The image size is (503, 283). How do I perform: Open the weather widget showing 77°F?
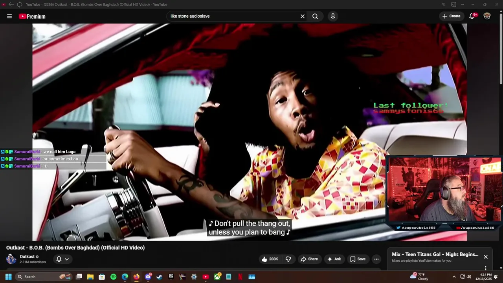click(419, 277)
